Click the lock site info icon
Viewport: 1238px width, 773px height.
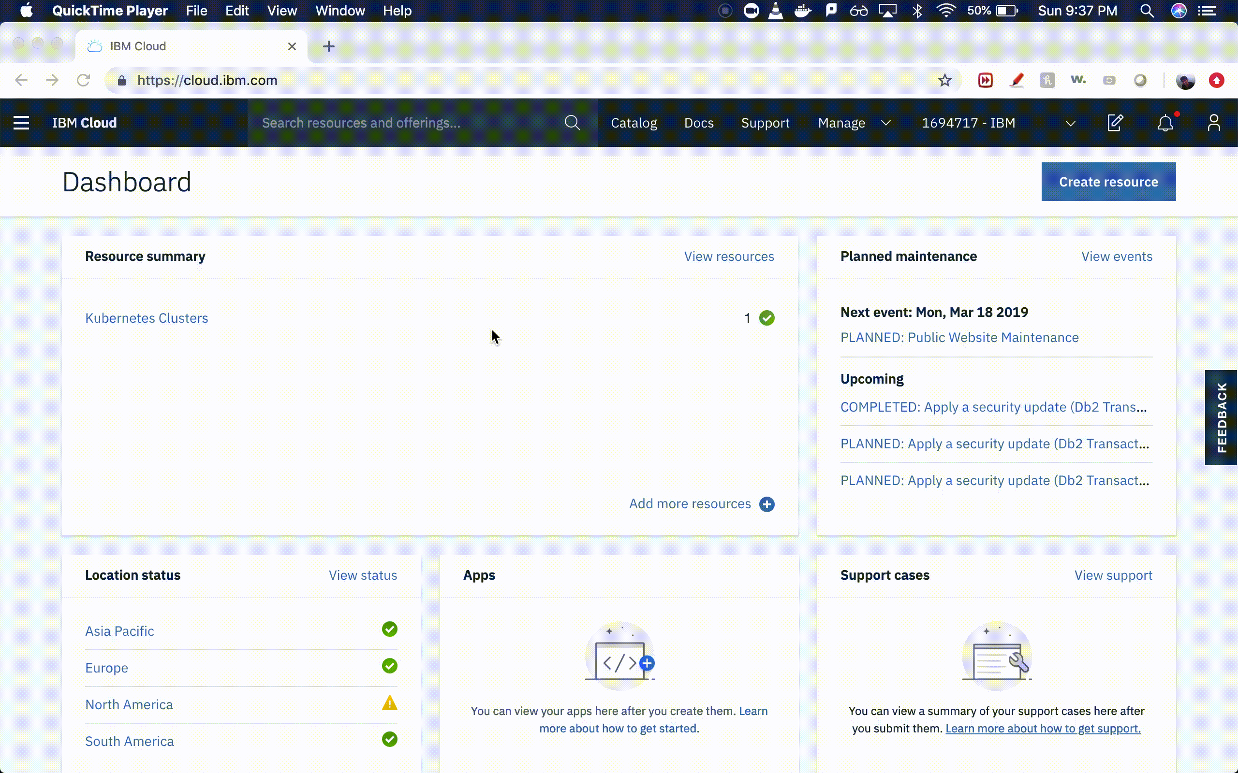coord(122,81)
